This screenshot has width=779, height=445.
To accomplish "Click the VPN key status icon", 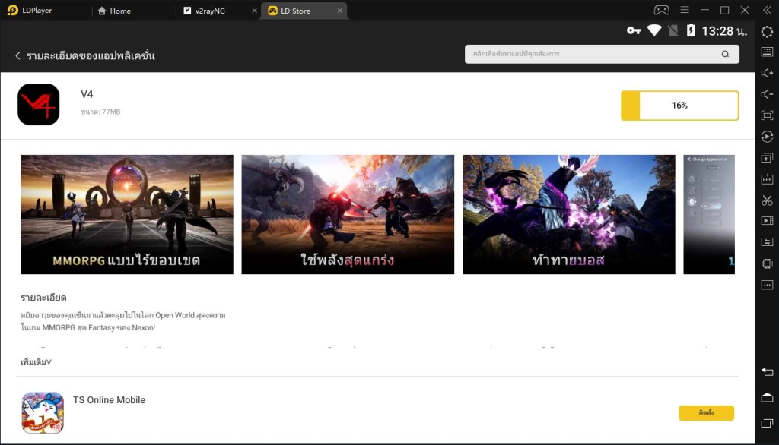I will click(x=633, y=31).
